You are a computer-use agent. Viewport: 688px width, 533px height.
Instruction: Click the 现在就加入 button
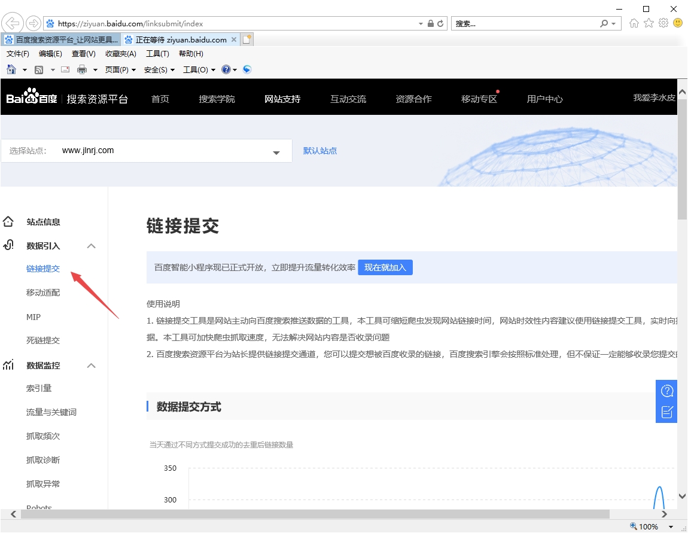(385, 267)
